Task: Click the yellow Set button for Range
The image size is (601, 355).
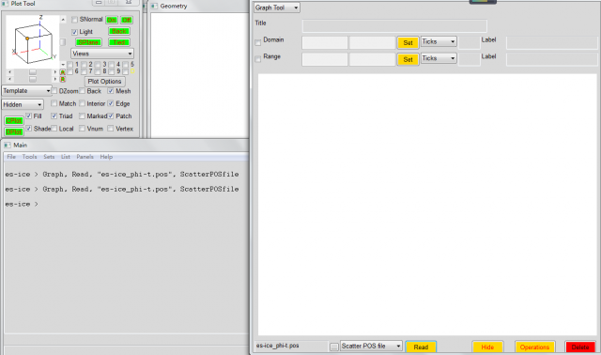Action: 408,59
